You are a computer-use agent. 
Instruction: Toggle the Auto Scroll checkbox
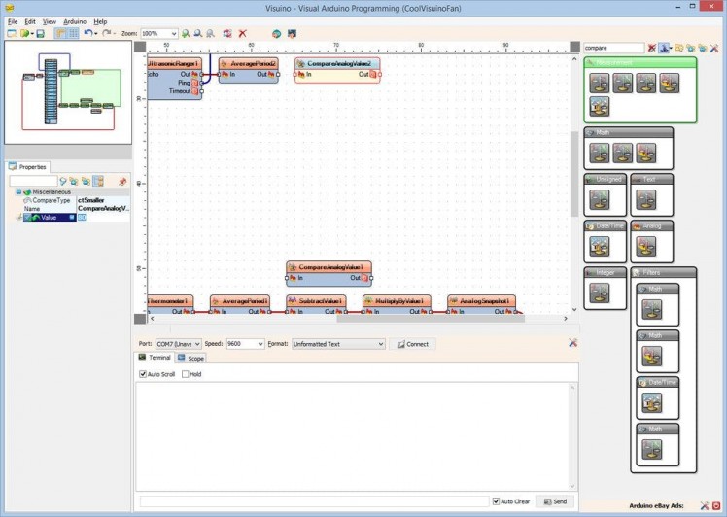[x=144, y=374]
